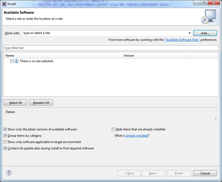Viewport: 222px width, 182px height.
Task: Check the box next to 'There is no site selected'
Action: 12,61
